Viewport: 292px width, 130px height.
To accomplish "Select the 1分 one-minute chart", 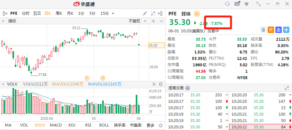I will tap(81, 13).
